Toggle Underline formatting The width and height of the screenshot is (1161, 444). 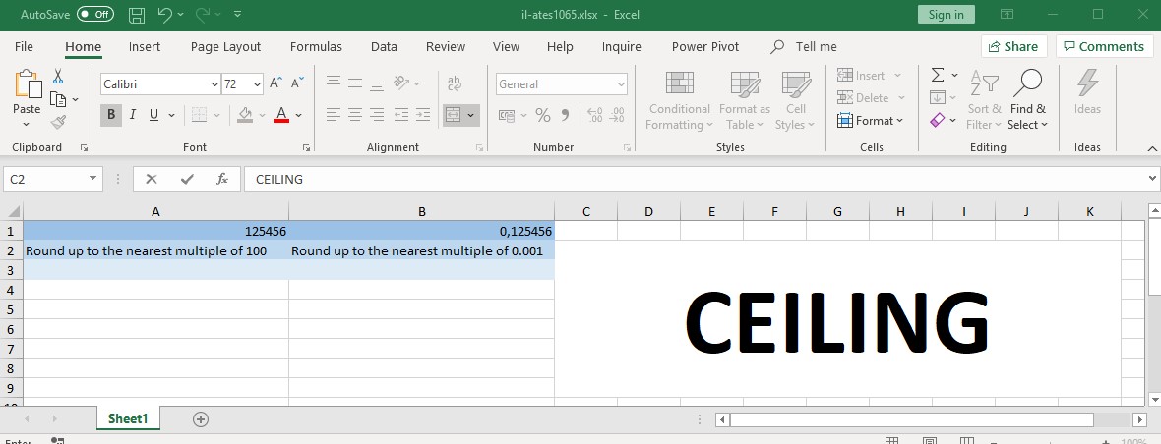point(154,115)
